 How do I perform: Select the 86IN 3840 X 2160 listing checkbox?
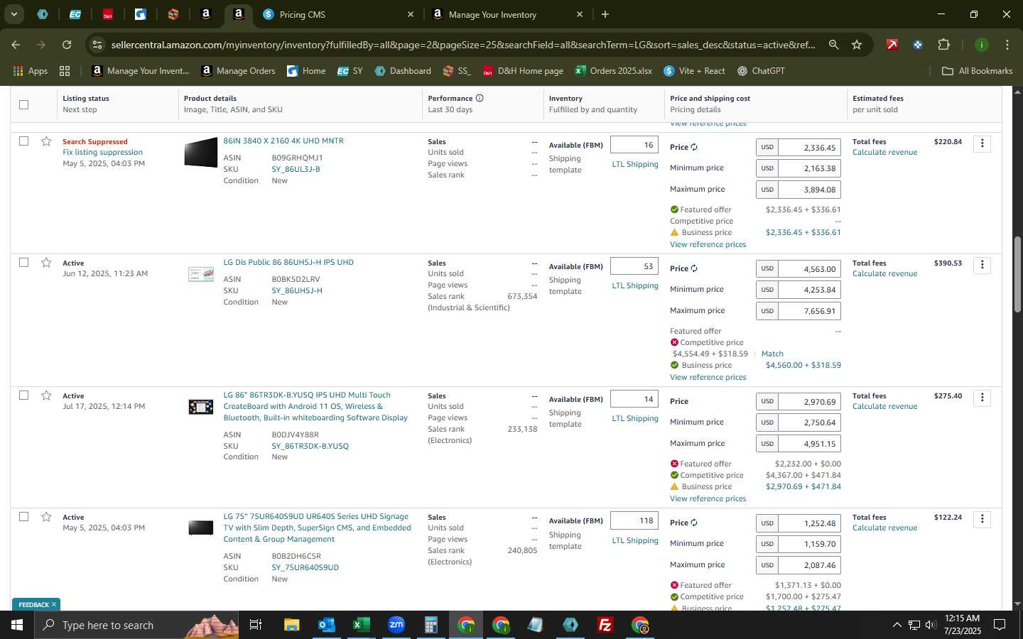23,141
